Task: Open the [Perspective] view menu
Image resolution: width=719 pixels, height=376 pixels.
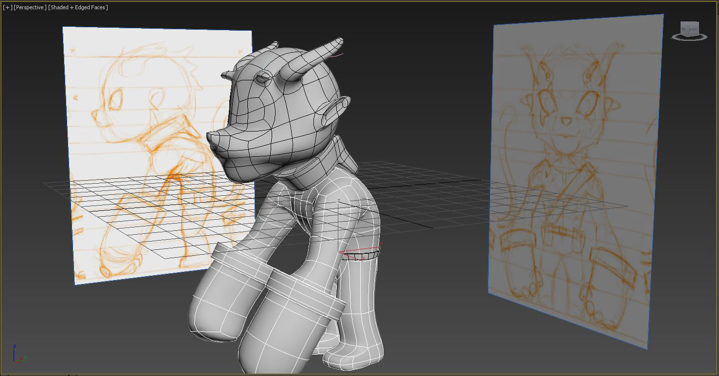Action: pos(30,7)
